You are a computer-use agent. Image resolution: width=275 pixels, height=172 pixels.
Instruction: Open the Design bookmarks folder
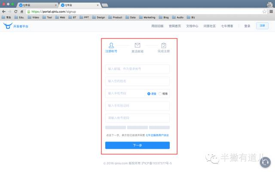[x=98, y=18]
